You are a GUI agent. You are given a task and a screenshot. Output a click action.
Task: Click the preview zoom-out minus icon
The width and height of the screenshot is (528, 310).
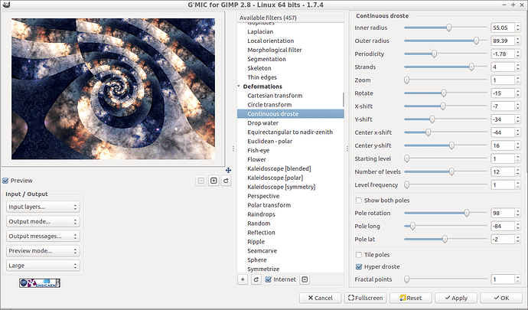pos(201,181)
